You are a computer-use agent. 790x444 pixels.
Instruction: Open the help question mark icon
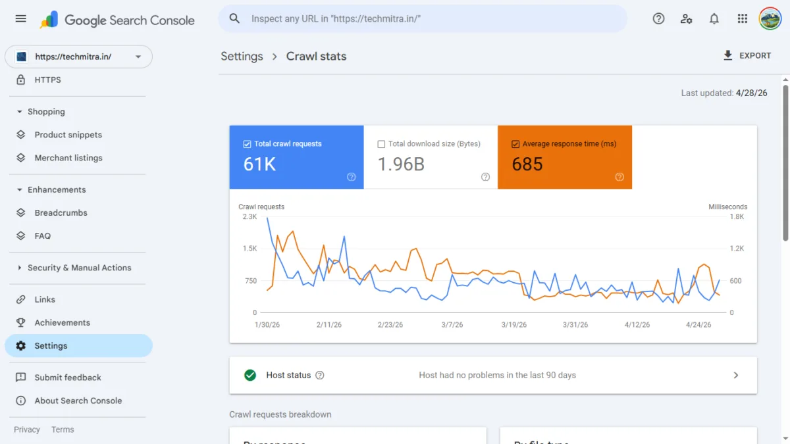(658, 19)
